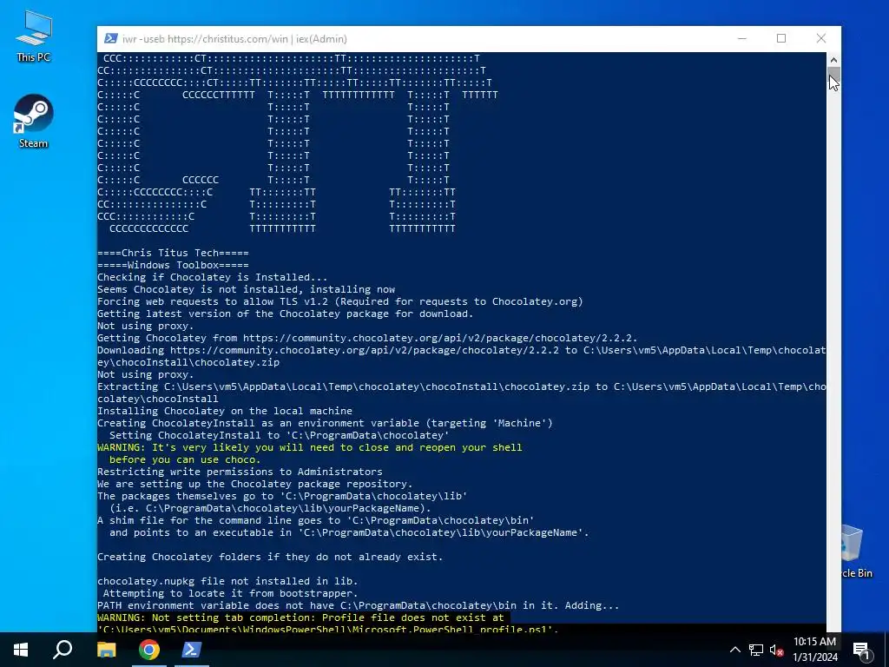The width and height of the screenshot is (889, 667).
Task: Click PowerShell icon in window title bar
Action: click(x=111, y=38)
